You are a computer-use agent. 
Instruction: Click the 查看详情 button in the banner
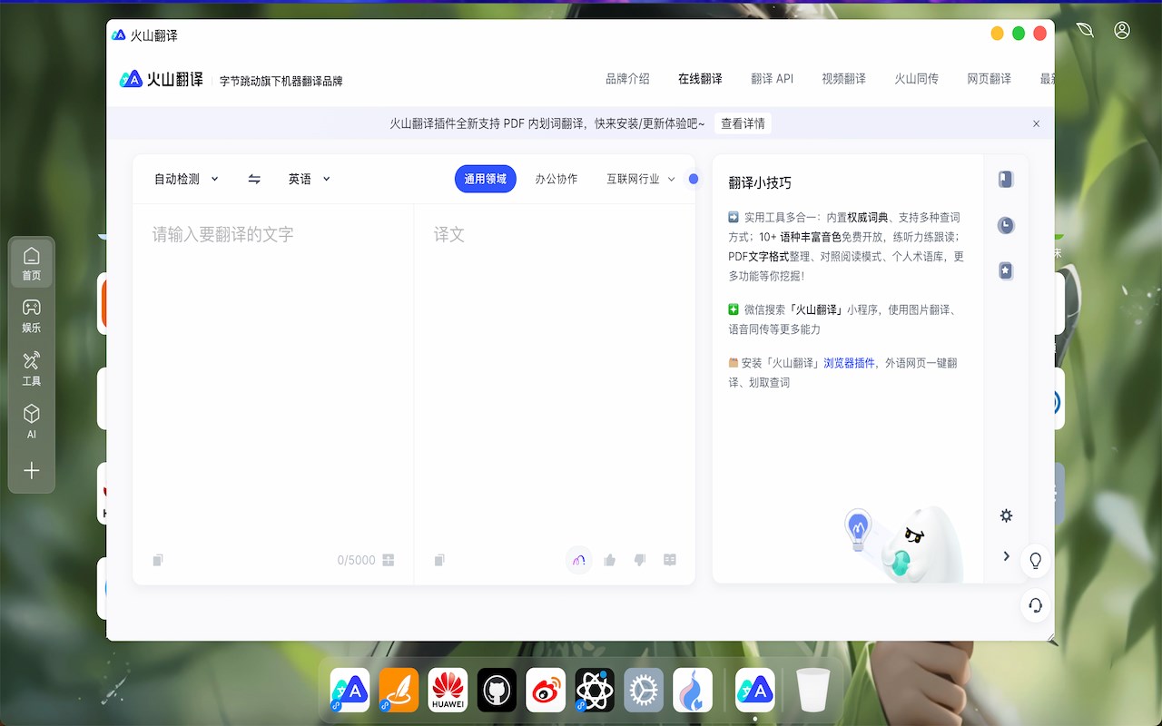coord(743,123)
